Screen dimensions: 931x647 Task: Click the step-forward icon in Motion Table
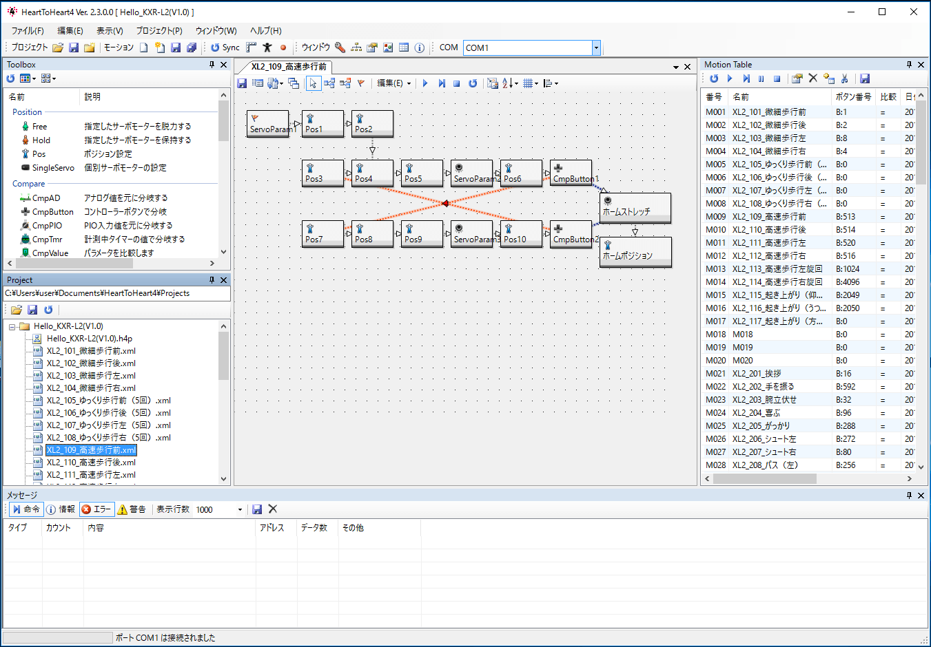coord(746,78)
